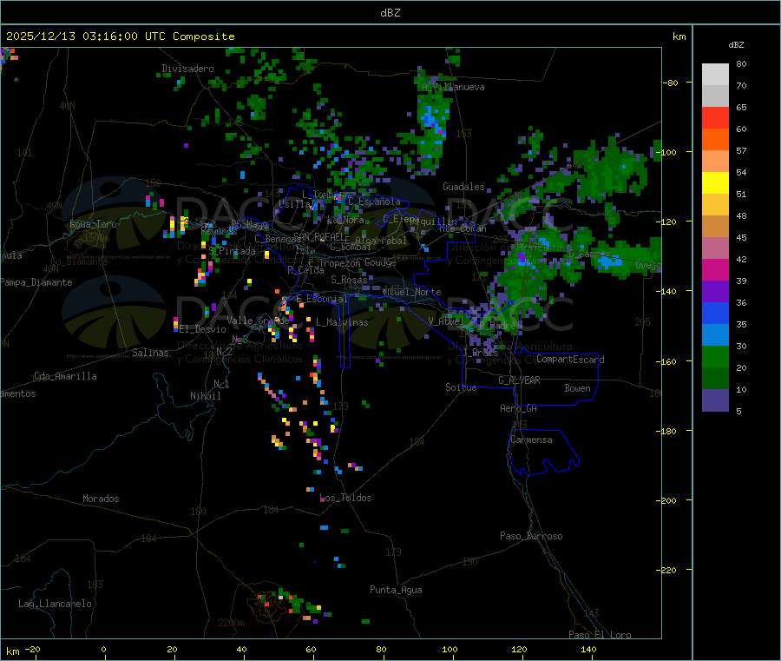This screenshot has width=781, height=661.
Task: Click the dark orange 57-60 dBZ swatch
Action: [x=715, y=140]
